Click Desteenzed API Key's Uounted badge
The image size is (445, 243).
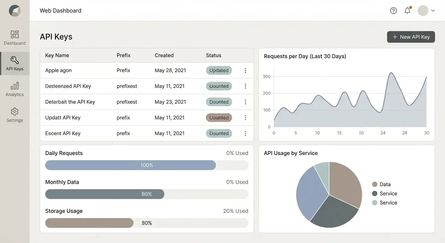tap(219, 86)
